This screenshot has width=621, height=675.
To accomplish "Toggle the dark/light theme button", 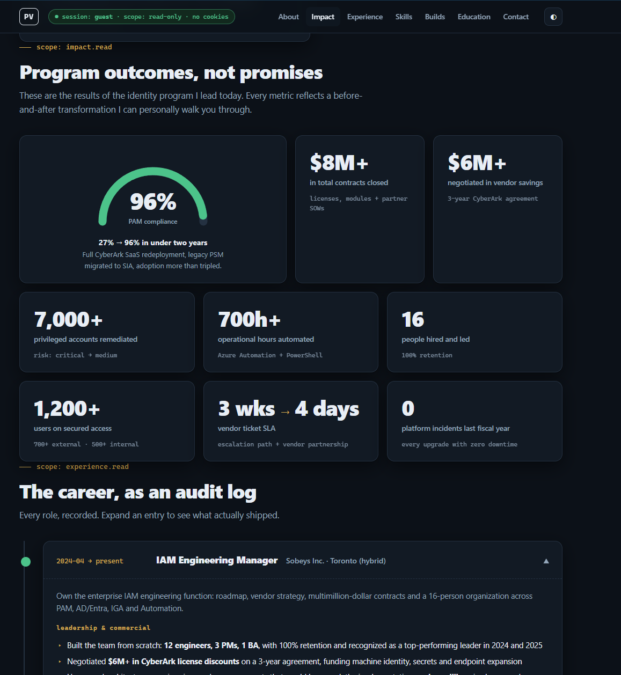I will point(553,17).
